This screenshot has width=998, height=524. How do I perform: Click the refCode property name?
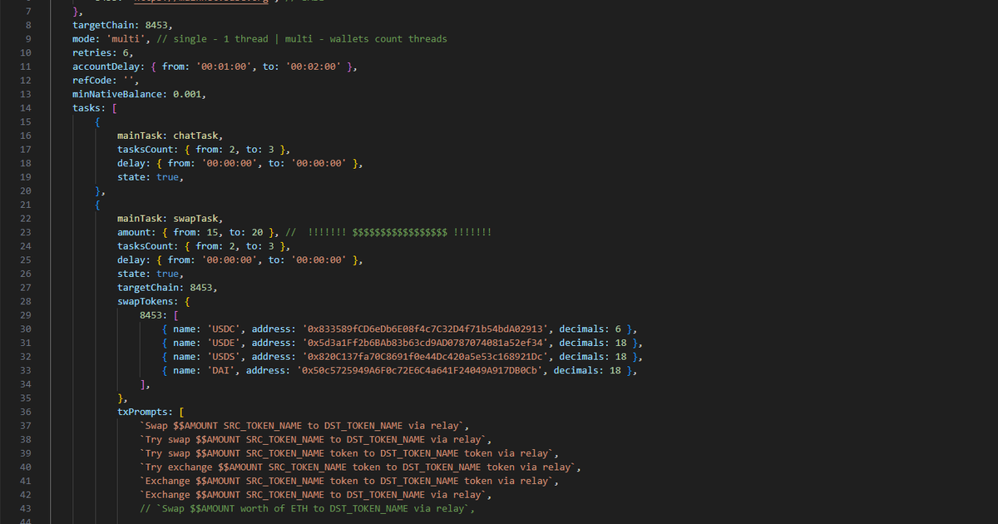[x=91, y=80]
